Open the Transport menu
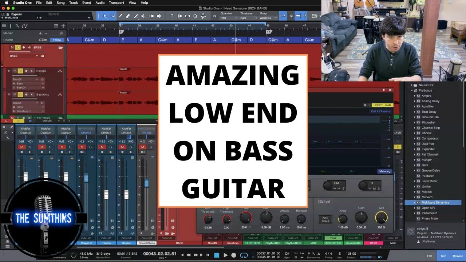Image resolution: width=466 pixels, height=262 pixels. (x=116, y=3)
